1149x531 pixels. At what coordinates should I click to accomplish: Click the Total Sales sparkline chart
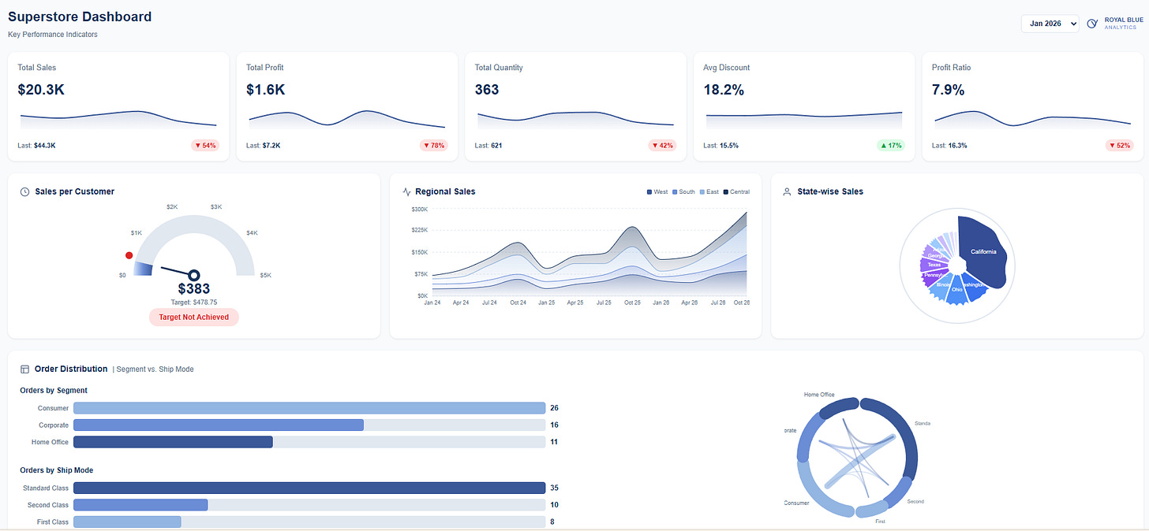coord(118,120)
